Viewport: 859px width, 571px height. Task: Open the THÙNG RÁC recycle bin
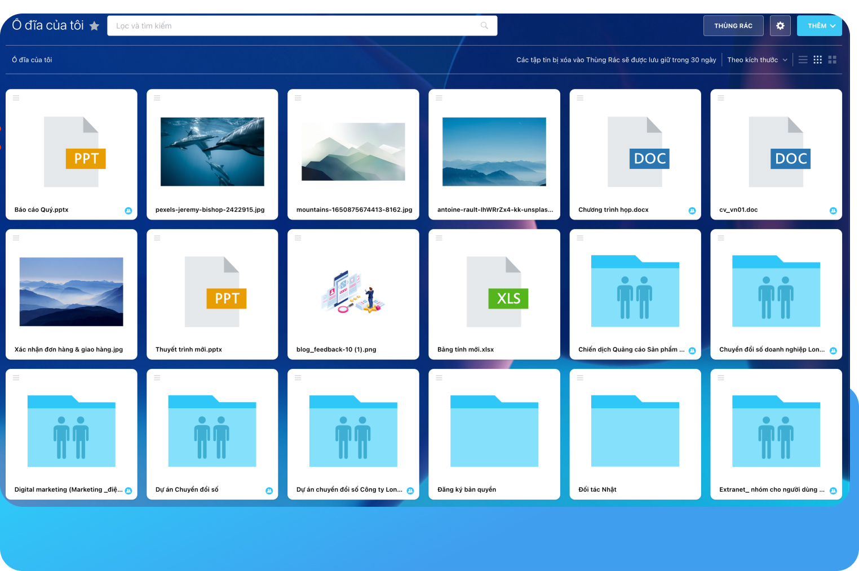733,26
